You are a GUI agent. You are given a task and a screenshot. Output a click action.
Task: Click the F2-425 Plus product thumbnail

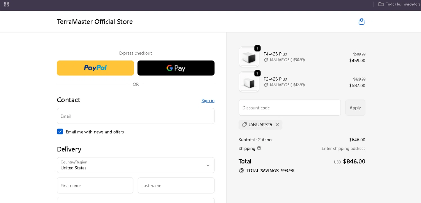click(249, 82)
